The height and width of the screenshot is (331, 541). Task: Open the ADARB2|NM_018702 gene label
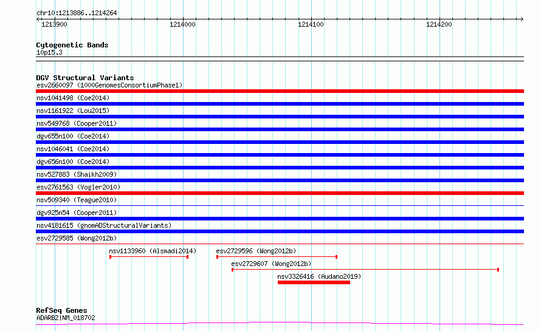(x=66, y=318)
